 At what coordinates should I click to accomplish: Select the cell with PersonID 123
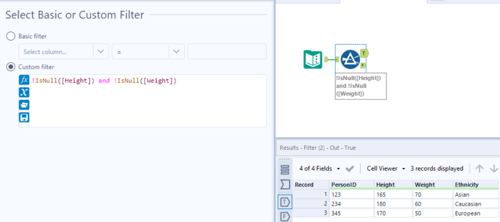351,194
